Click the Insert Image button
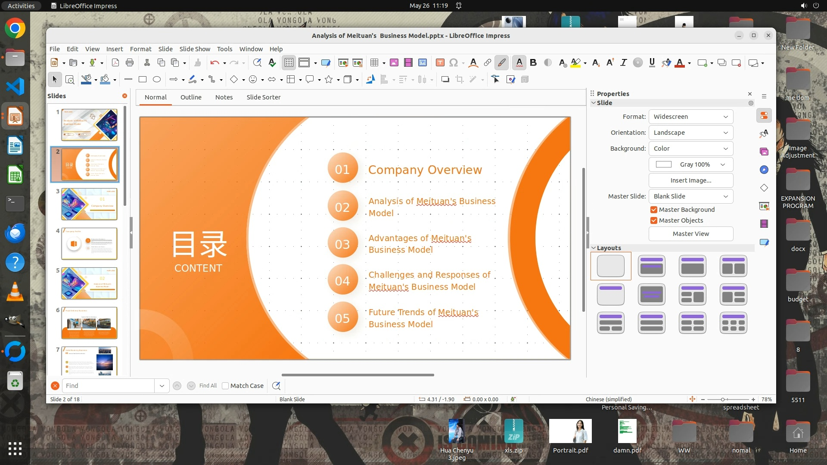Viewport: 827px width, 465px height. (690, 180)
